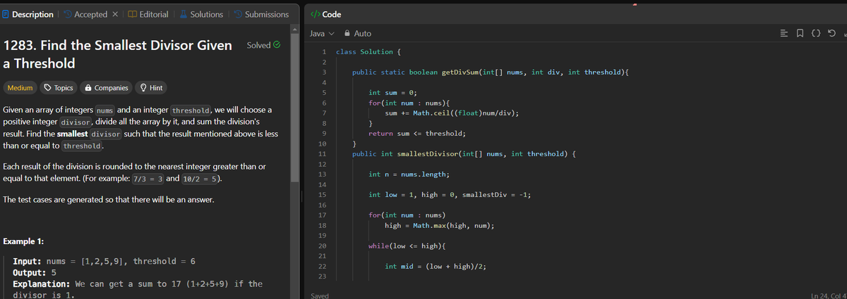Viewport: 847px width, 299px height.
Task: Click the curly braces icon
Action: (x=815, y=33)
